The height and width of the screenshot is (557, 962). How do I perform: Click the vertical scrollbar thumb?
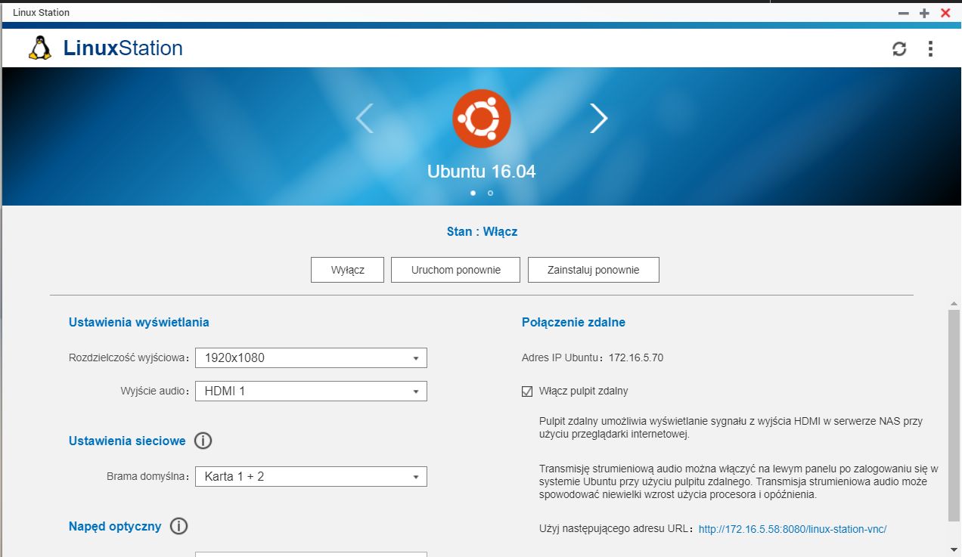[x=954, y=414]
